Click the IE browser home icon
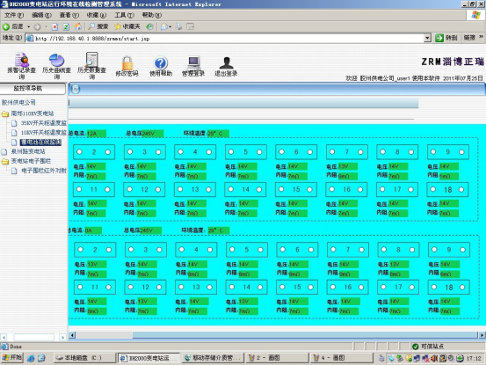 tap(78, 26)
